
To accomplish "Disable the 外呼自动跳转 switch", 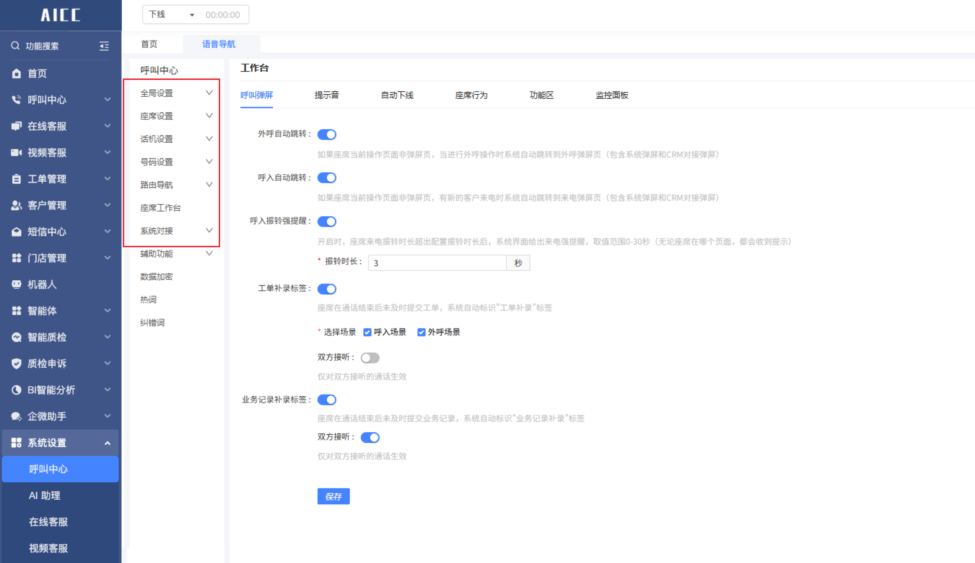I will (x=327, y=134).
